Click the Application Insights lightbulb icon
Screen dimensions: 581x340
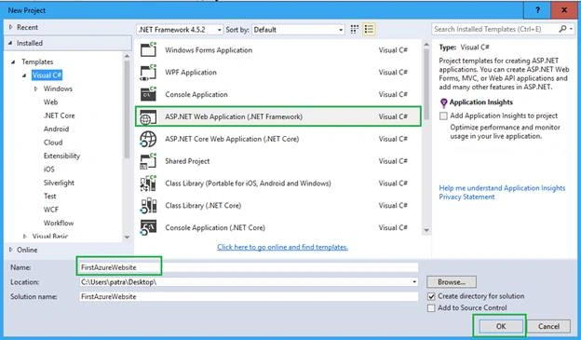click(443, 102)
